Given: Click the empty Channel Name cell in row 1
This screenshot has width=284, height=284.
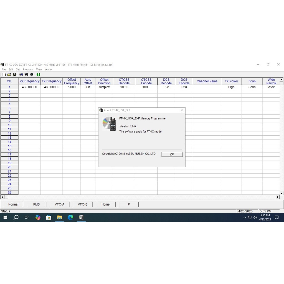Looking at the screenshot, I should point(207,87).
